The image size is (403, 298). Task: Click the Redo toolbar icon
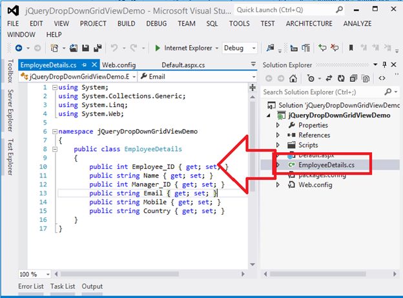pyautogui.click(x=134, y=48)
